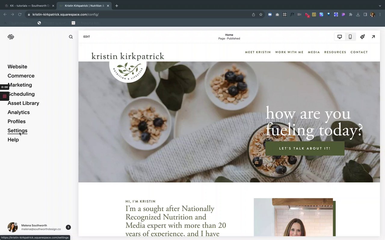
Task: Open Asset Library
Action: click(23, 103)
